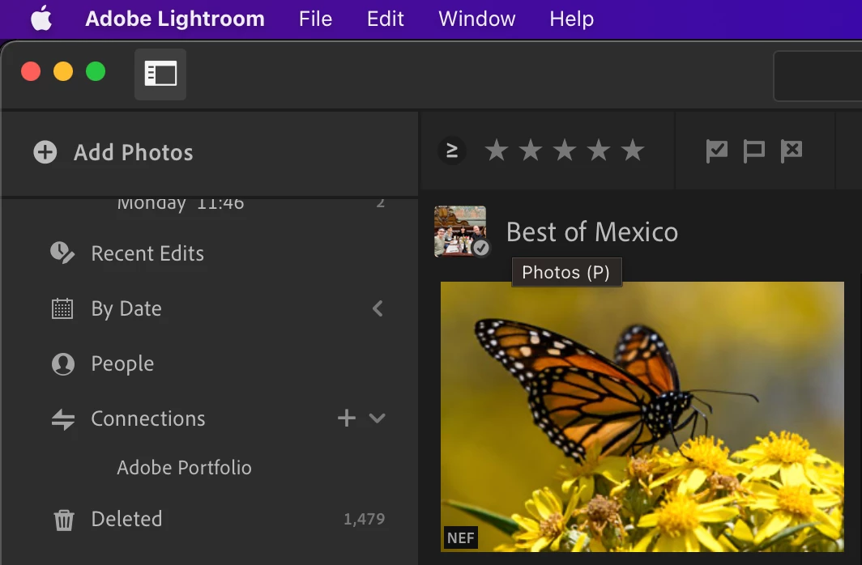Open the File menu
Viewport: 862px width, 565px height.
click(x=316, y=19)
